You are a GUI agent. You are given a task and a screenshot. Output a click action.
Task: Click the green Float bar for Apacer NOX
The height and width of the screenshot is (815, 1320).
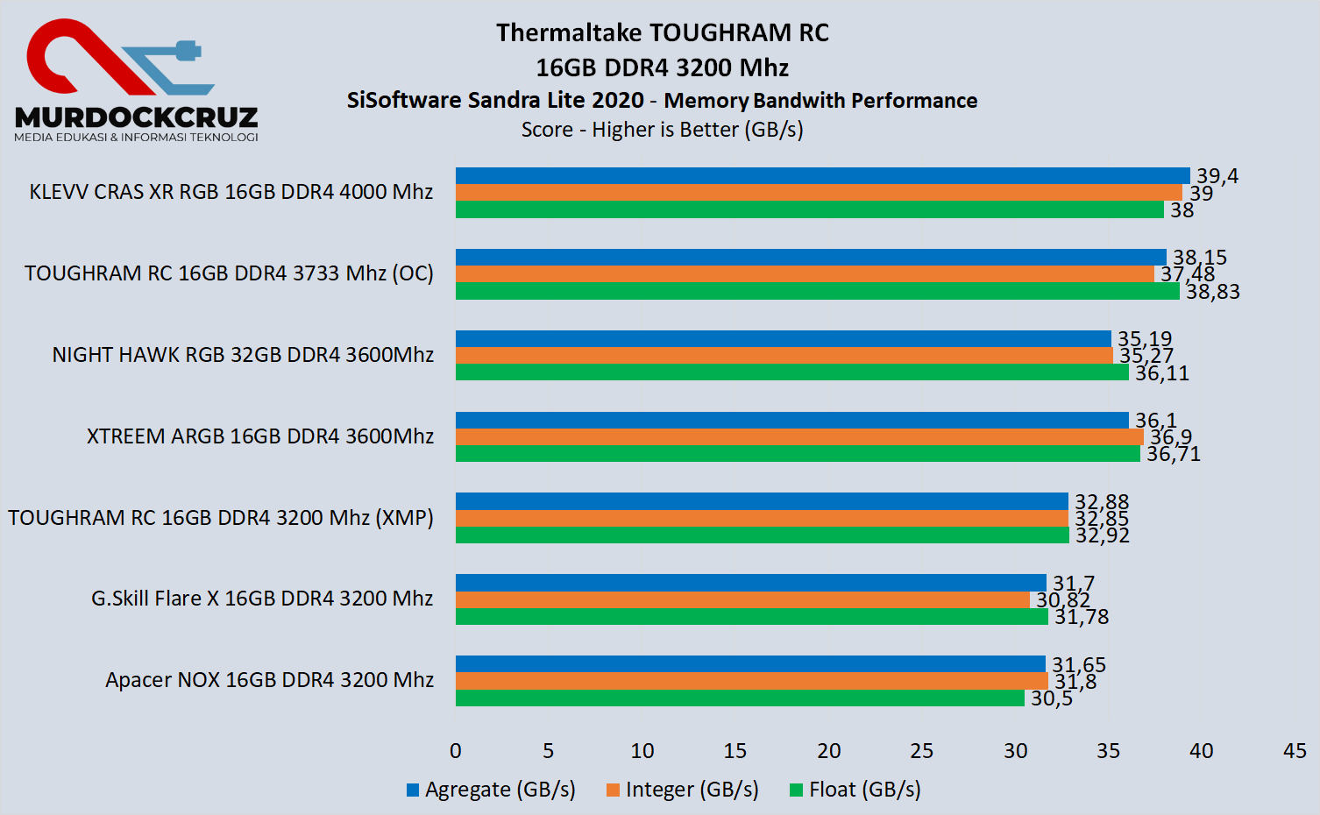point(740,698)
